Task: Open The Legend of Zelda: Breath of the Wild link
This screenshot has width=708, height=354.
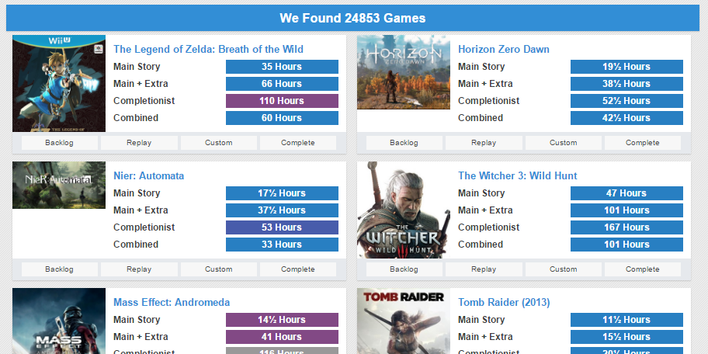Action: 208,49
